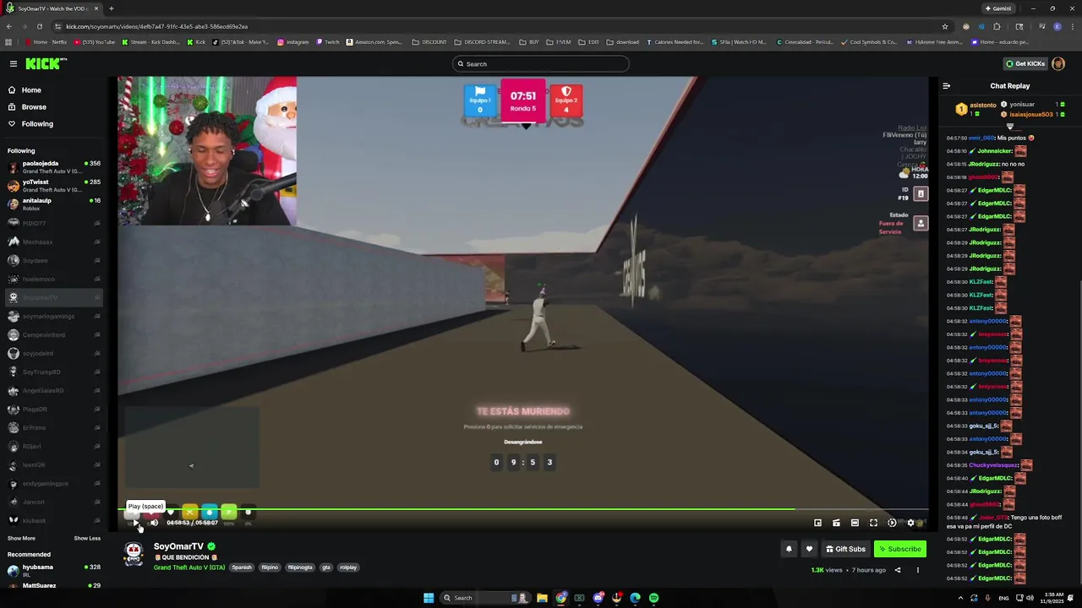This screenshot has width=1082, height=608.
Task: Toggle notification bell for SoyOmarTV
Action: (x=789, y=549)
